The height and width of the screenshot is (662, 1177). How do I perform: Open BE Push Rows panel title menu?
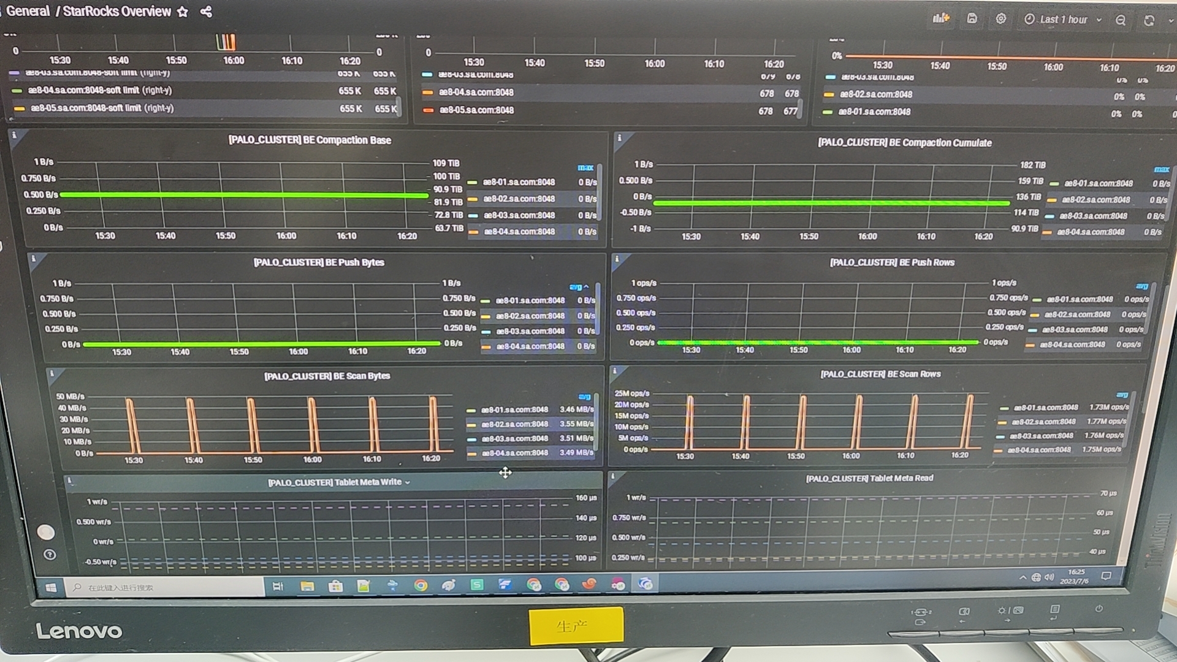tap(892, 262)
